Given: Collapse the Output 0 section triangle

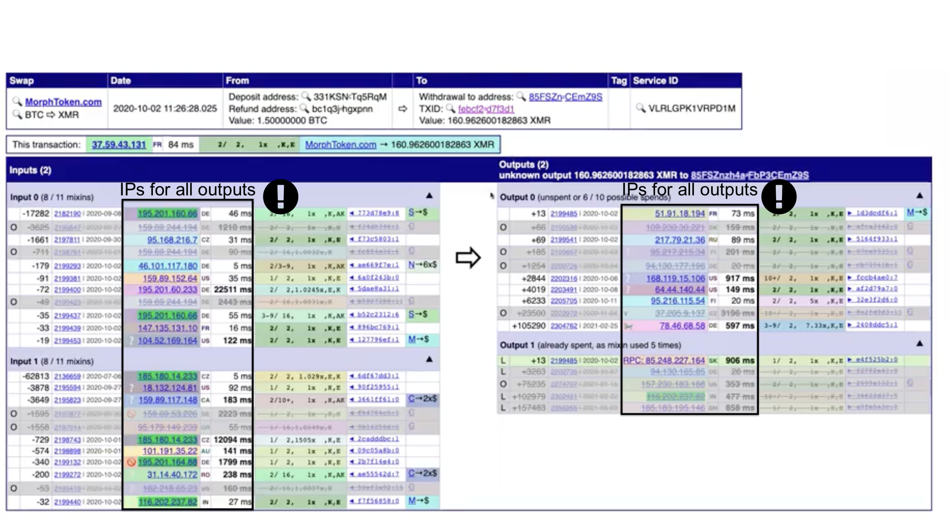Looking at the screenshot, I should click(919, 196).
